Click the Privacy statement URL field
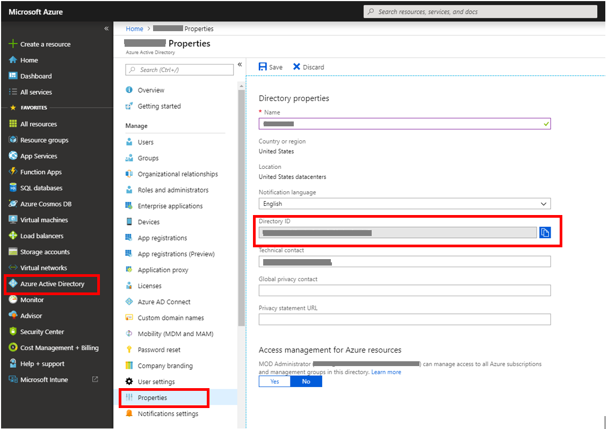Screen dimensions: 608x429 404,319
